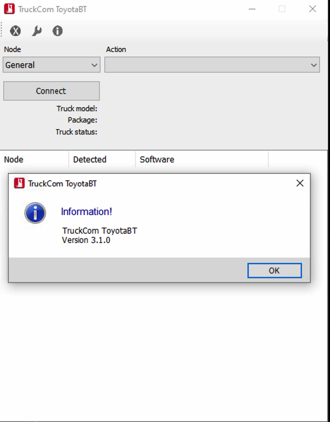Viewport: 330px width, 422px height.
Task: Click the red app icon in the dialog title
Action: pos(19,183)
